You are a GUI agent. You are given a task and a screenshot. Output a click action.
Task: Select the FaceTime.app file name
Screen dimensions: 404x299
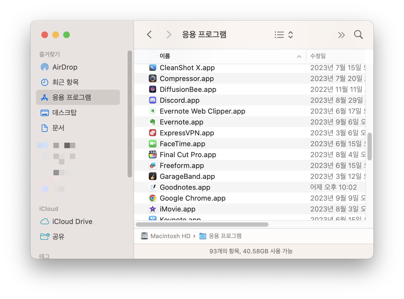point(183,144)
